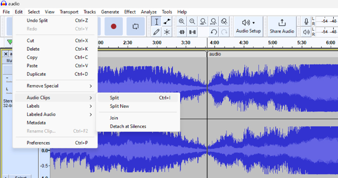Screen dimensions: 338x178
Task: Click the Silence audio selection icon
Action: 192,32
